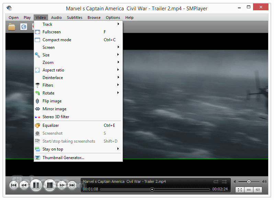
Task: Click the Mirror image arrows icon
Action: pyautogui.click(x=37, y=109)
